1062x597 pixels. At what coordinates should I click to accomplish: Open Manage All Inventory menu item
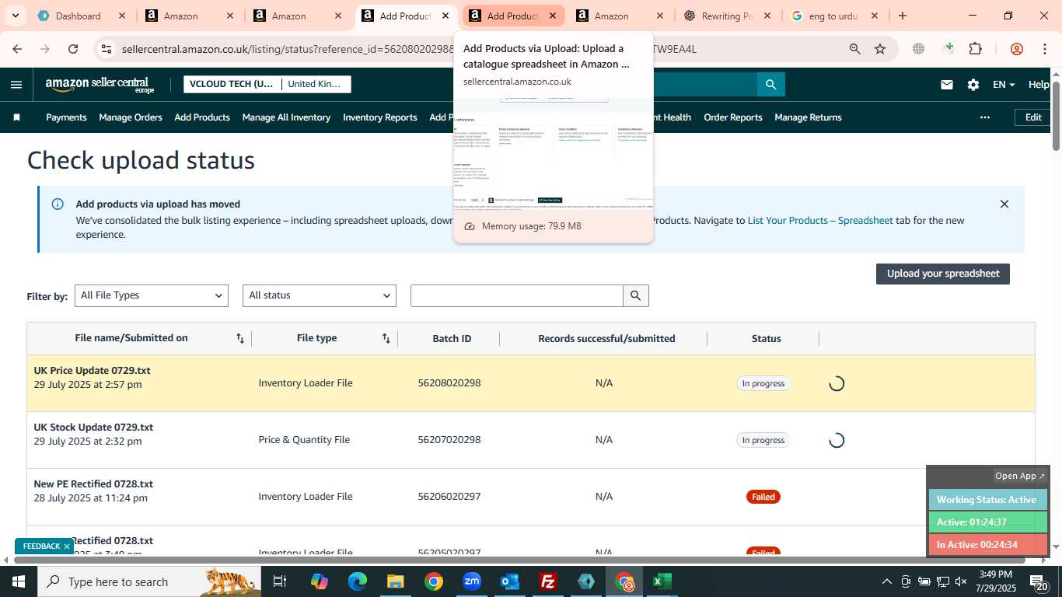point(286,117)
